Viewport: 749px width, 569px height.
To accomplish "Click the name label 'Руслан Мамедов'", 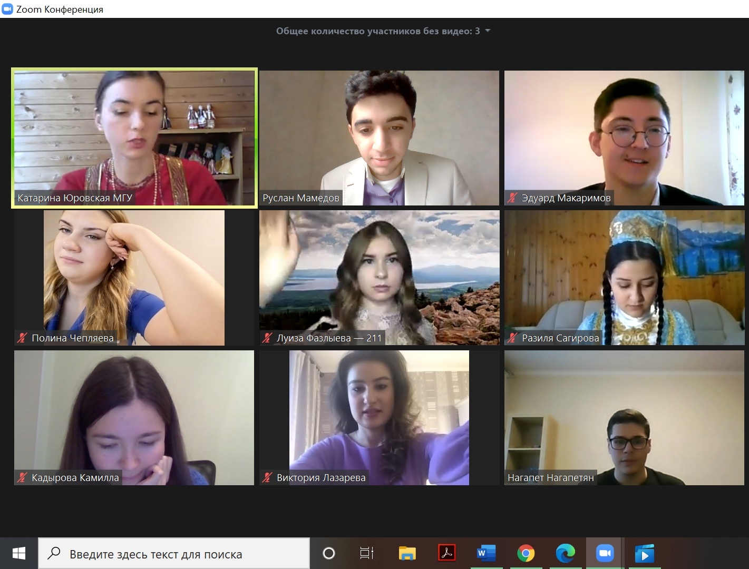I will point(301,198).
